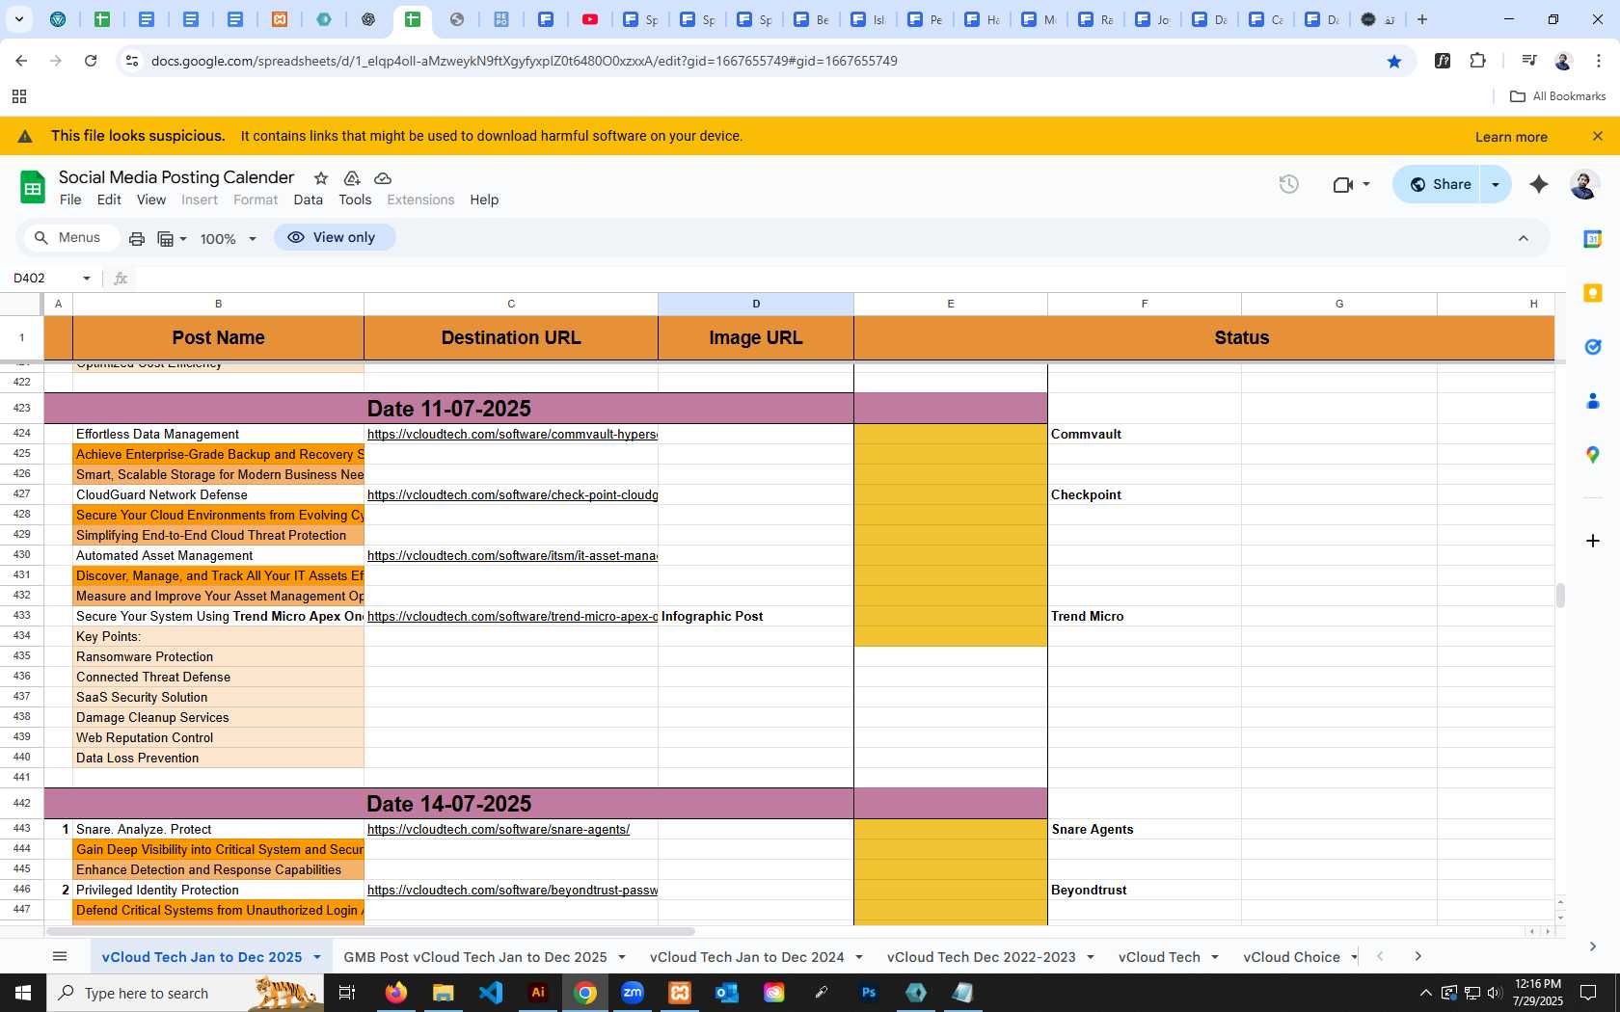
Task: Open version history clock icon
Action: 1289,184
